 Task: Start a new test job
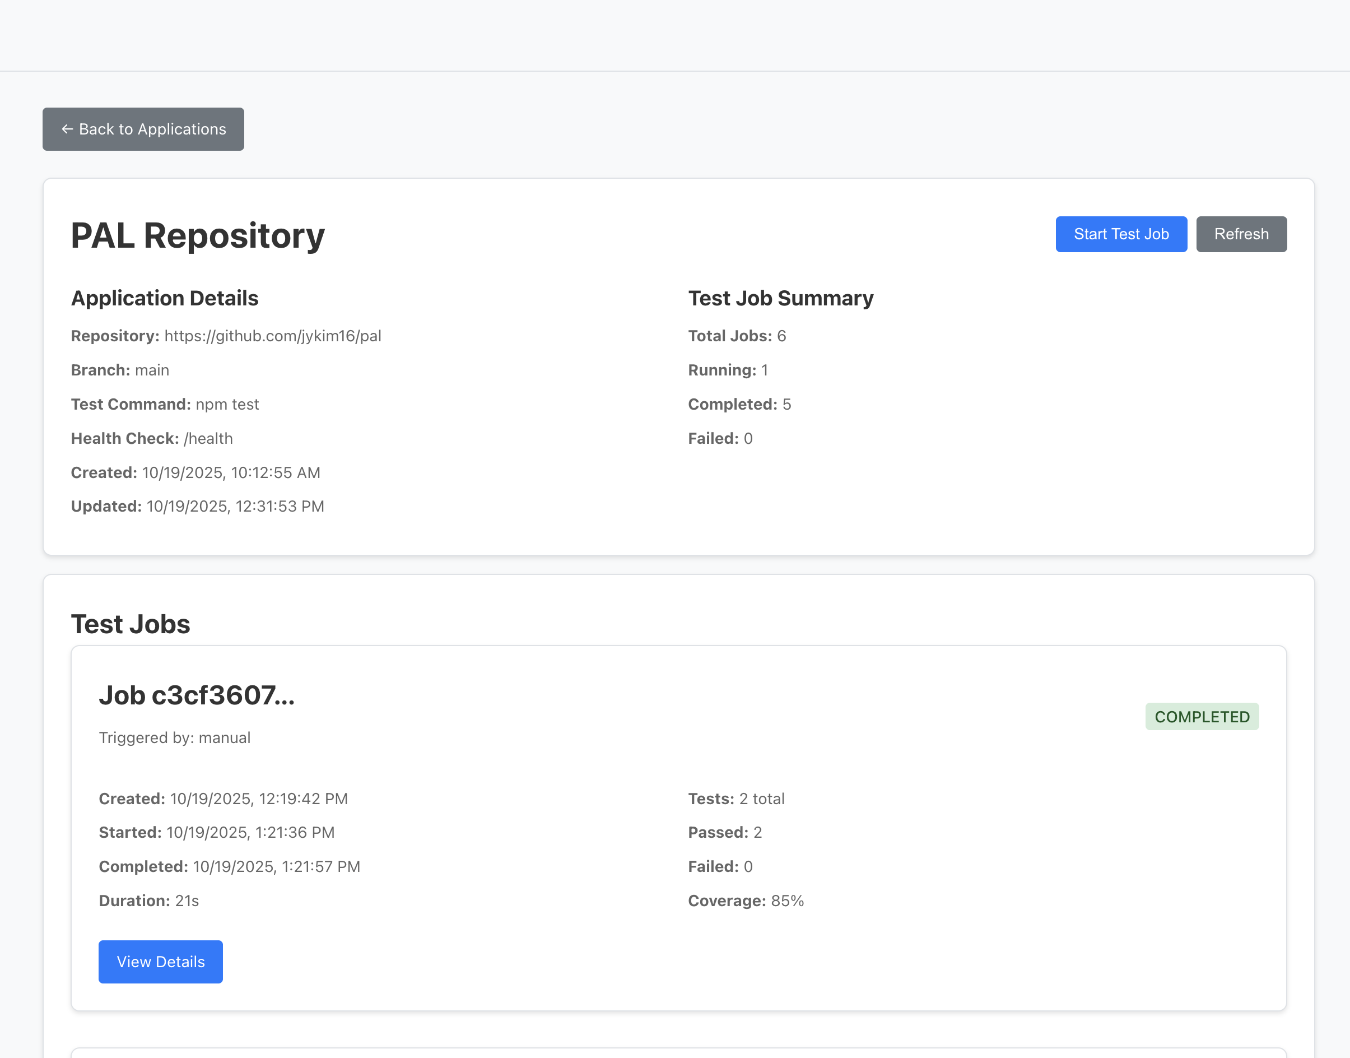[x=1121, y=234]
